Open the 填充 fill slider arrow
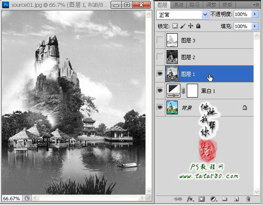The height and width of the screenshot is (205, 263). tap(255, 26)
